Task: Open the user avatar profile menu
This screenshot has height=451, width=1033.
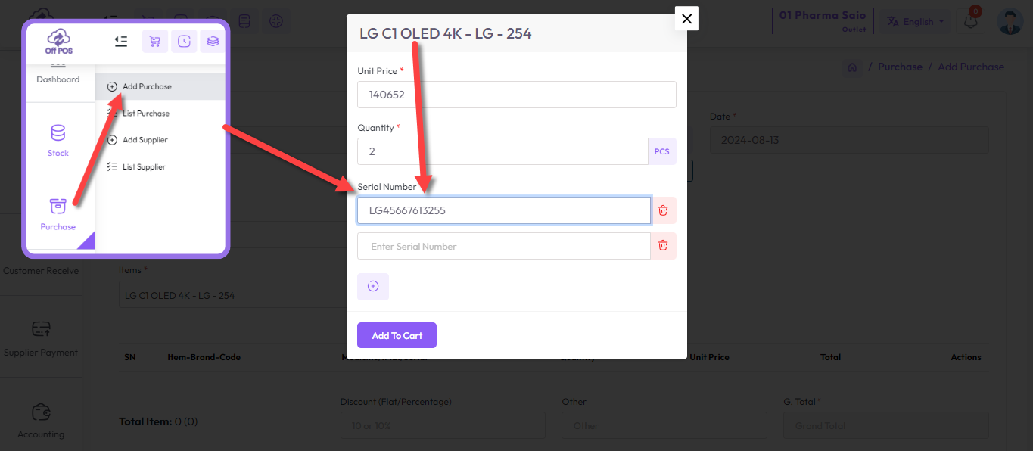Action: pyautogui.click(x=1010, y=21)
